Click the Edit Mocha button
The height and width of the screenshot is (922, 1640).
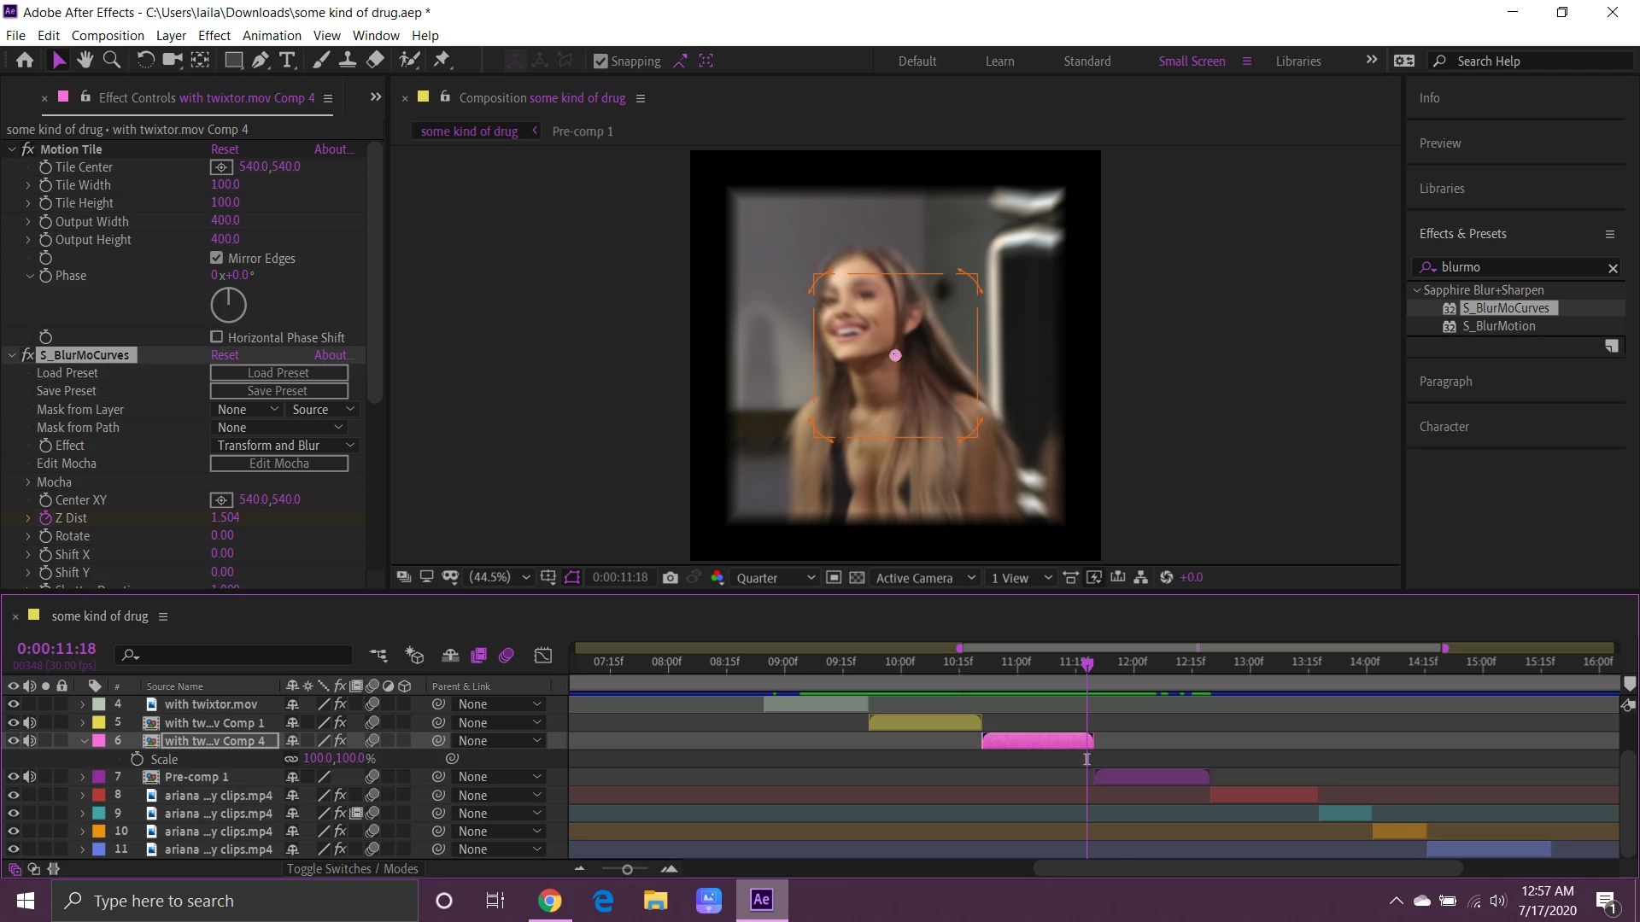tap(279, 464)
